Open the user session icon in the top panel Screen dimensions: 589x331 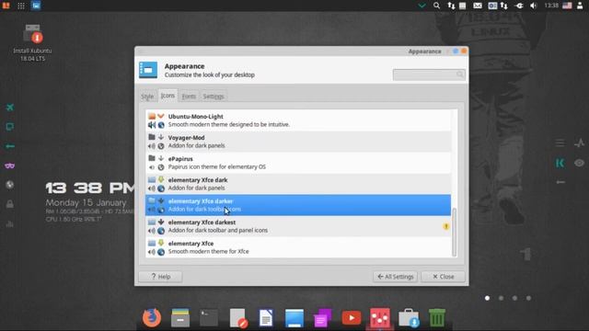tap(580, 6)
